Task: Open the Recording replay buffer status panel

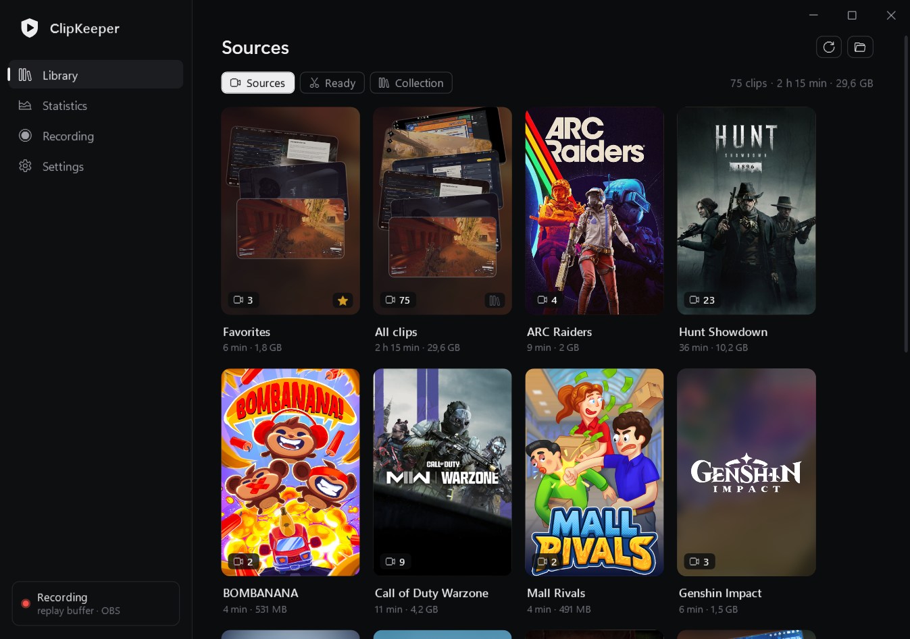Action: tap(96, 603)
